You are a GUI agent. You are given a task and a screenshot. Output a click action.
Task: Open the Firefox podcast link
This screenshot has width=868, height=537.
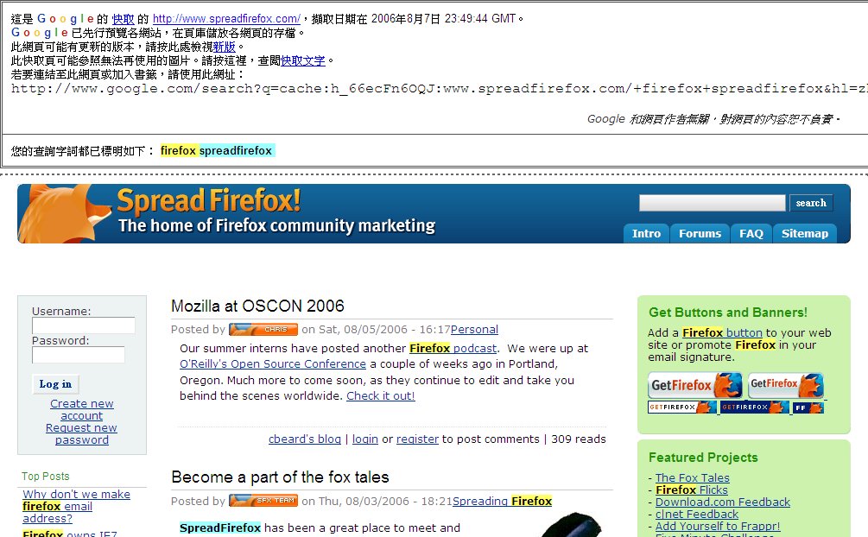[453, 348]
